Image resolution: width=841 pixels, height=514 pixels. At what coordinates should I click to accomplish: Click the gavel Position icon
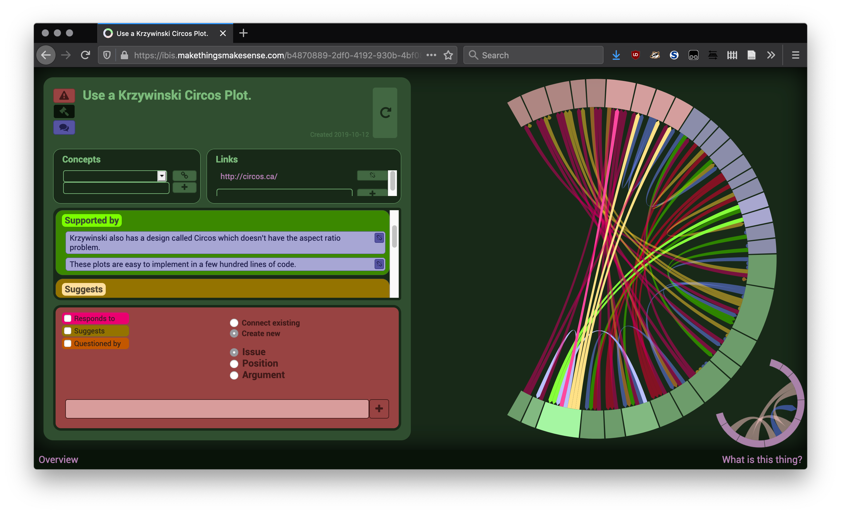point(64,111)
